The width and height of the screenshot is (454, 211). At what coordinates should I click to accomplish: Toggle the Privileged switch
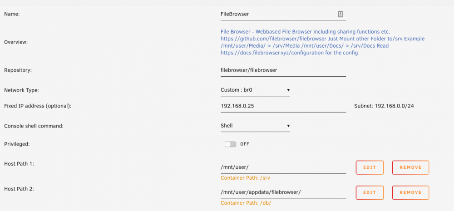pos(231,144)
